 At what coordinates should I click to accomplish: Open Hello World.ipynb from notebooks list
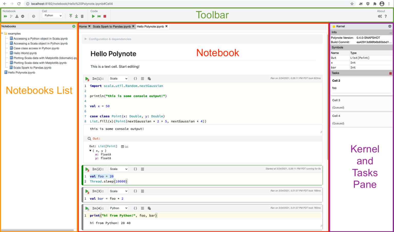tap(25, 53)
